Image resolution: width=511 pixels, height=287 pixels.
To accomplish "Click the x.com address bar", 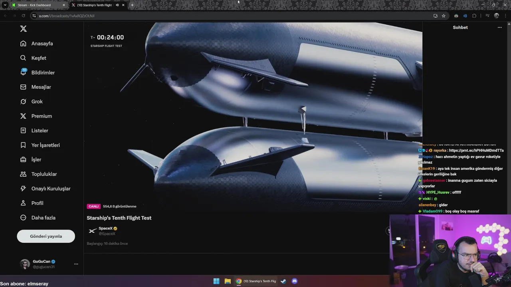I will click(x=232, y=16).
